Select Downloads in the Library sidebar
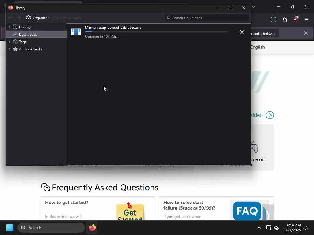The height and width of the screenshot is (235, 314). (36, 34)
